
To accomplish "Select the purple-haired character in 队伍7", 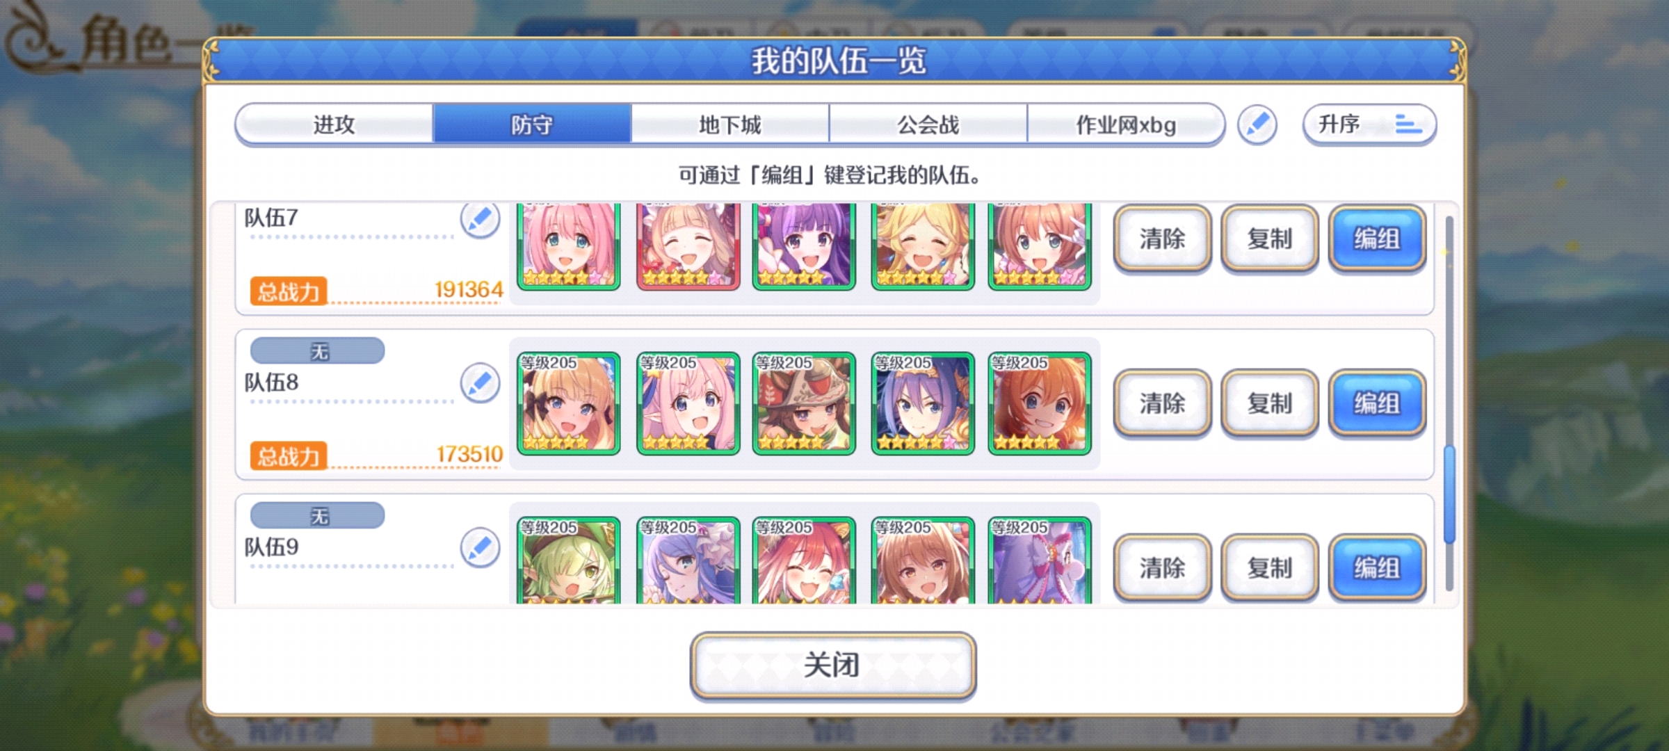I will point(803,246).
